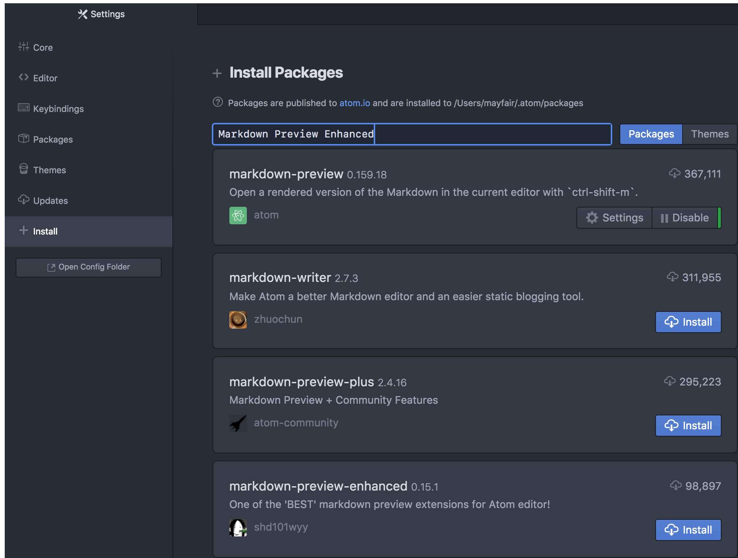Click the Updates cloud icon
The image size is (738, 558).
point(23,199)
